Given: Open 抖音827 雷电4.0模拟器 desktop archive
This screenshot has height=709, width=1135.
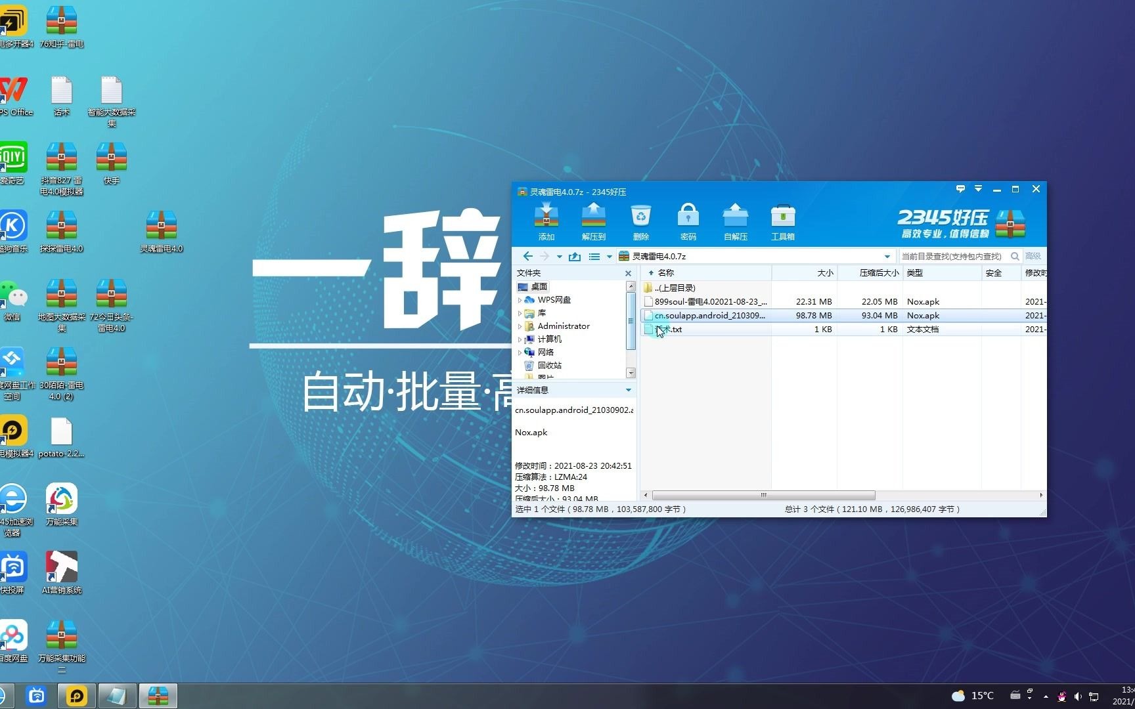Looking at the screenshot, I should click(x=61, y=169).
